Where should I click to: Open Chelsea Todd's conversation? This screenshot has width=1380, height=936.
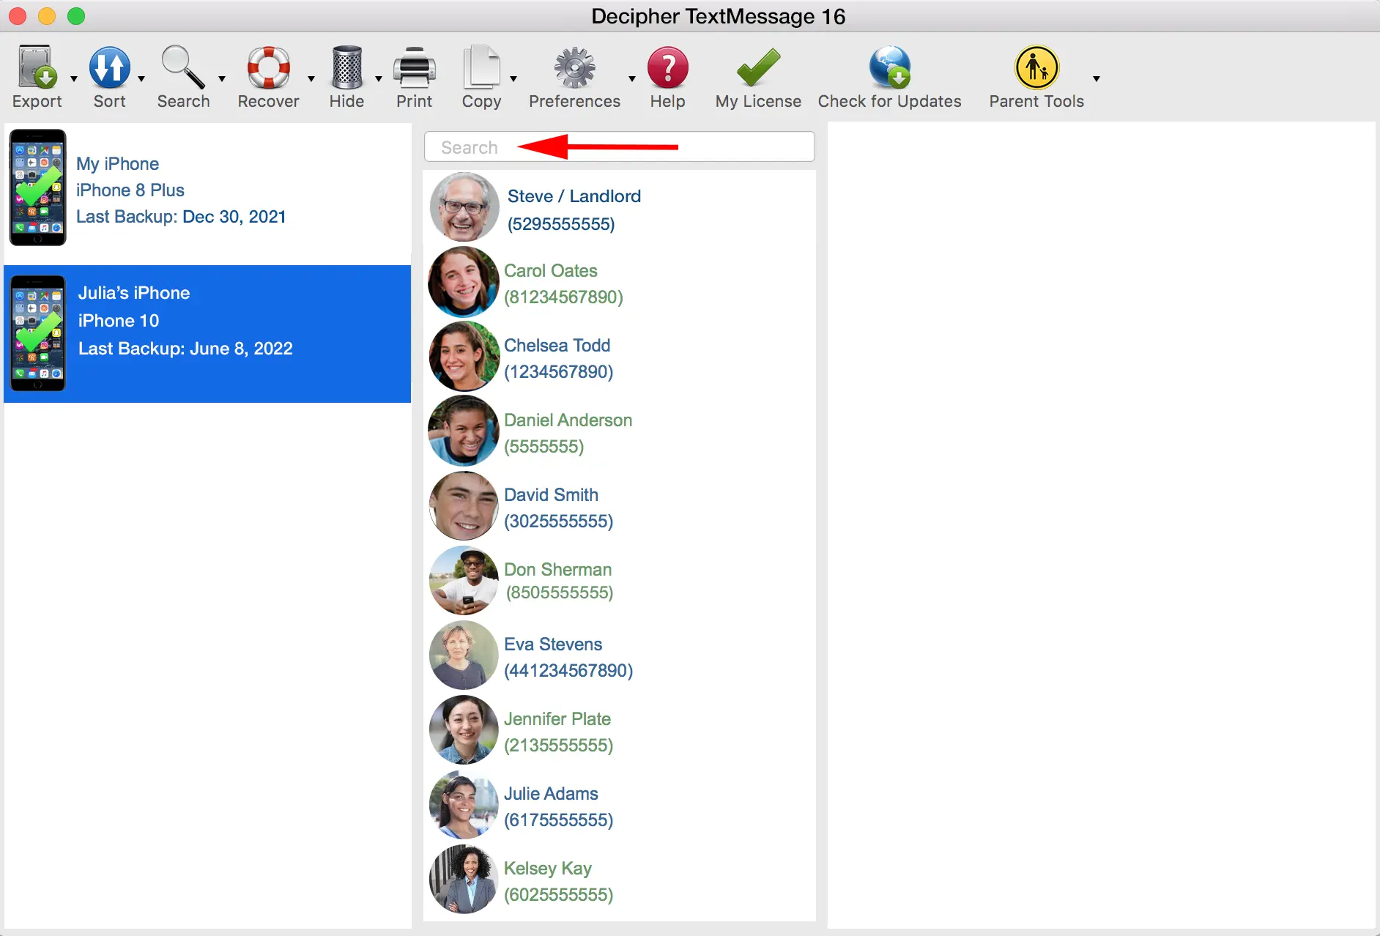click(x=557, y=358)
